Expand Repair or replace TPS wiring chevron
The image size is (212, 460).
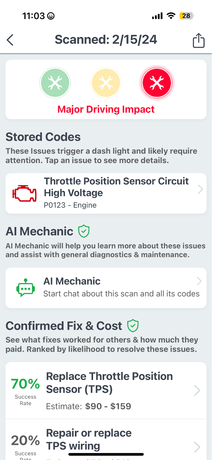coord(197,447)
